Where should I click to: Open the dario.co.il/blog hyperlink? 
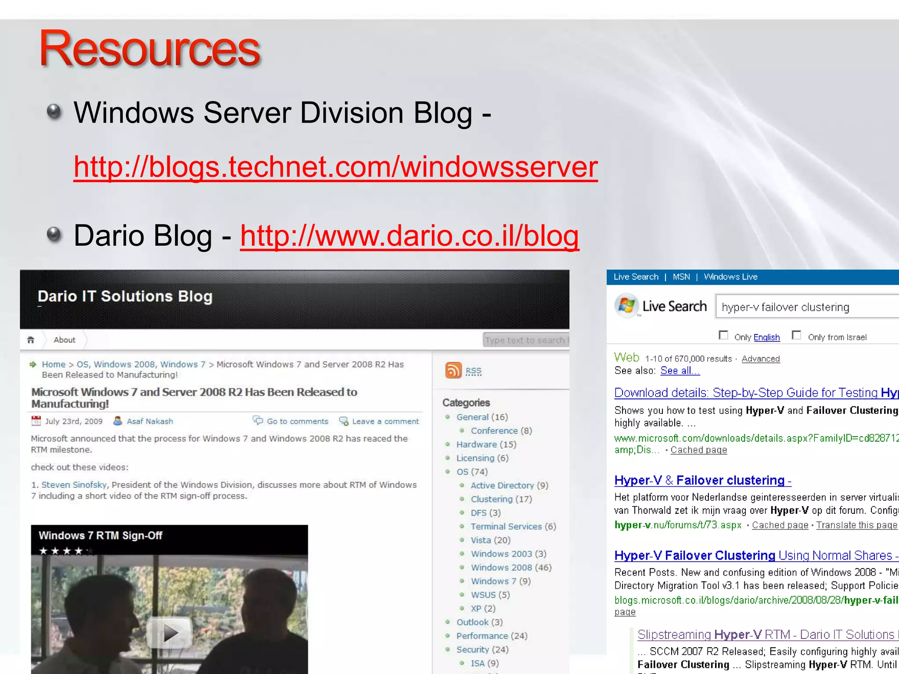pos(409,236)
